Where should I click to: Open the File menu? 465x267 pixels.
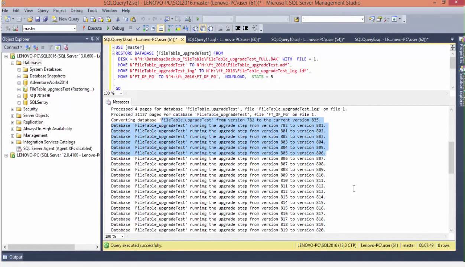[x=5, y=10]
